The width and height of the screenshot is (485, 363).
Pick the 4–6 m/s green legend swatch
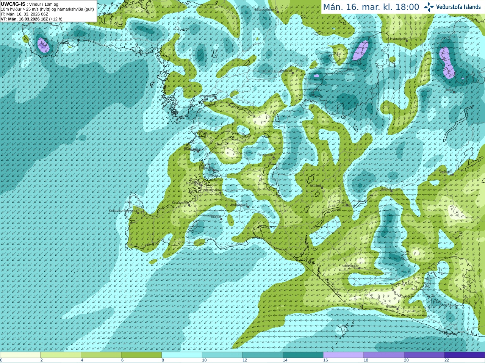click(x=101, y=355)
